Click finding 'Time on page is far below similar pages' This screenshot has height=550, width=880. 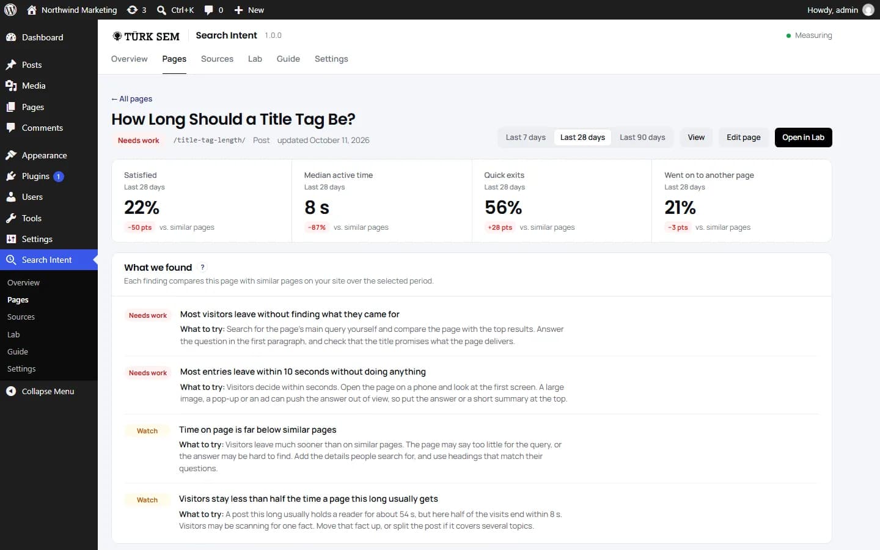[x=258, y=430]
